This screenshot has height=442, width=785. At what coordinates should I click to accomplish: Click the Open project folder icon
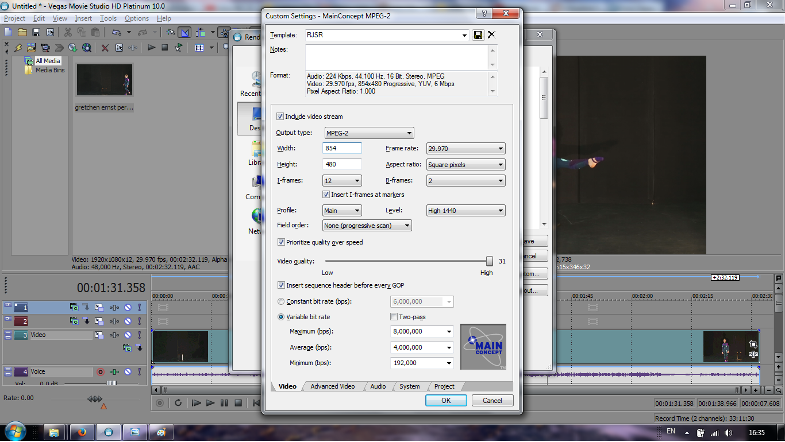click(22, 33)
